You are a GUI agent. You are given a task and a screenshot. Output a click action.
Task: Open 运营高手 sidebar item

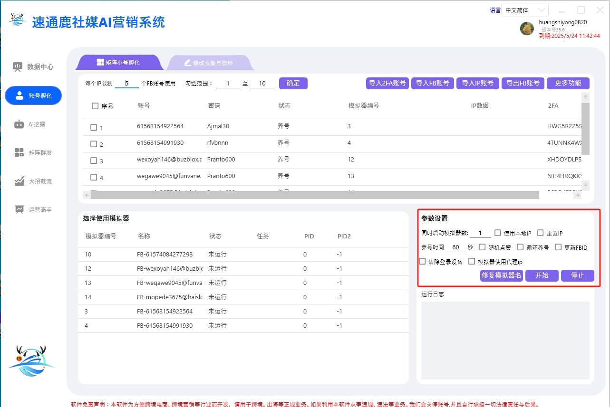click(x=33, y=209)
